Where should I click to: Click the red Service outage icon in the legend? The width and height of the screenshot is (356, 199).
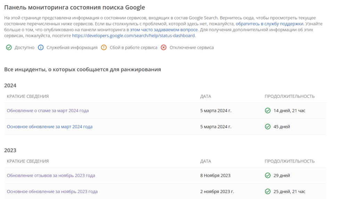tap(164, 47)
